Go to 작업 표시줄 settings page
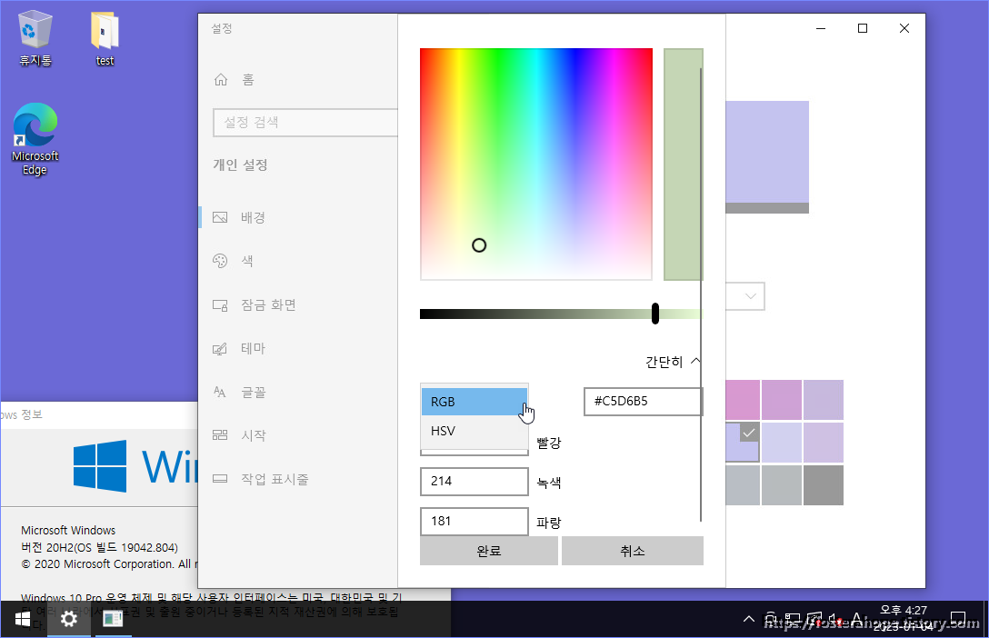 pyautogui.click(x=275, y=479)
